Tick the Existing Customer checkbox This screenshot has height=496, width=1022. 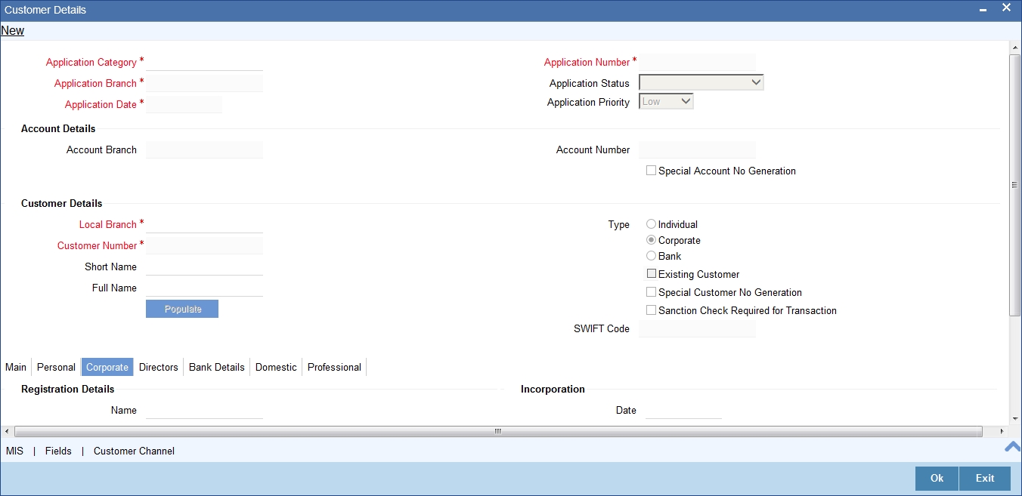(651, 274)
